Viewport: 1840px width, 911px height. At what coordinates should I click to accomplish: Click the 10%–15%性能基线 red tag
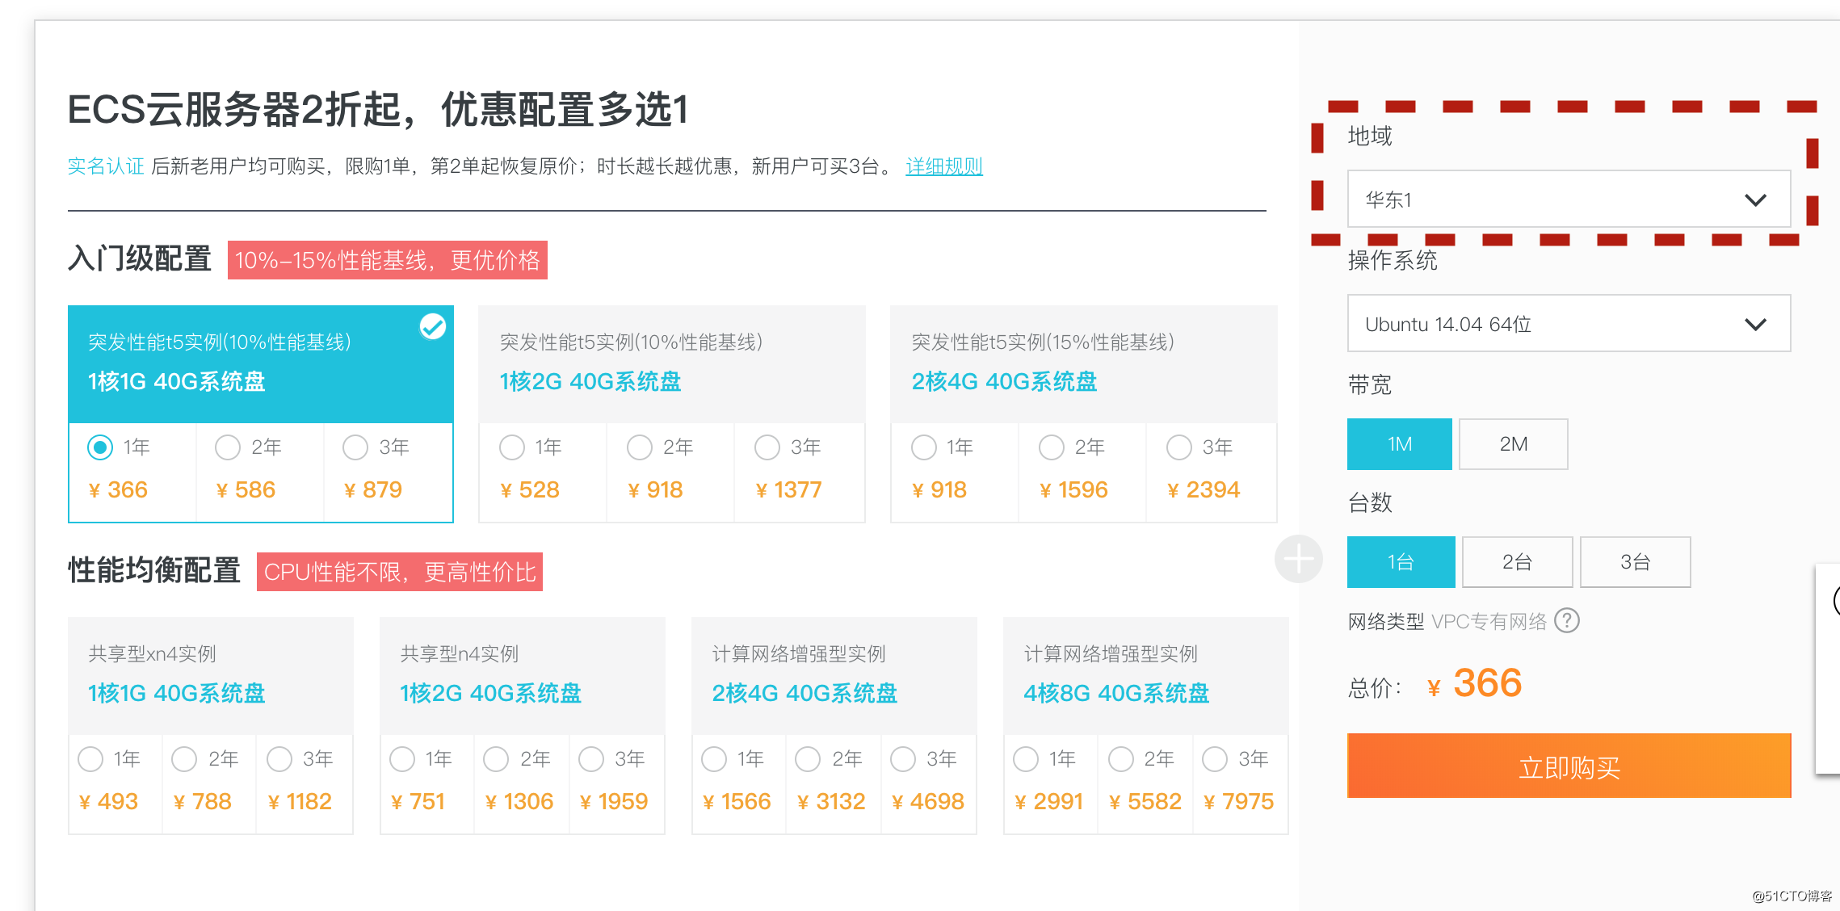click(388, 260)
